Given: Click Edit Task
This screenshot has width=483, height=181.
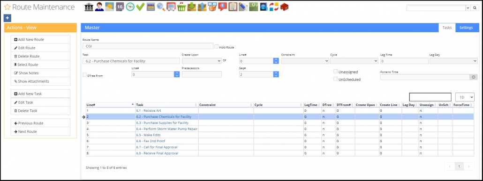Looking at the screenshot, I should point(40,102).
